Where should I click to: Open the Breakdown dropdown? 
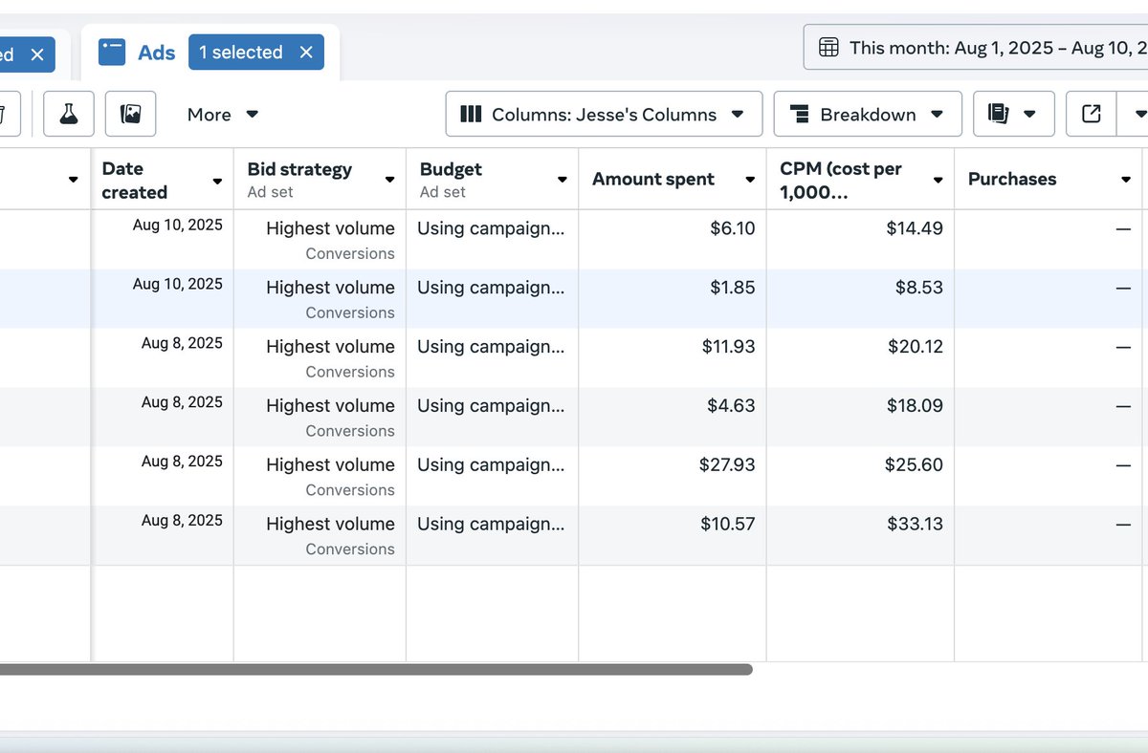pos(867,114)
